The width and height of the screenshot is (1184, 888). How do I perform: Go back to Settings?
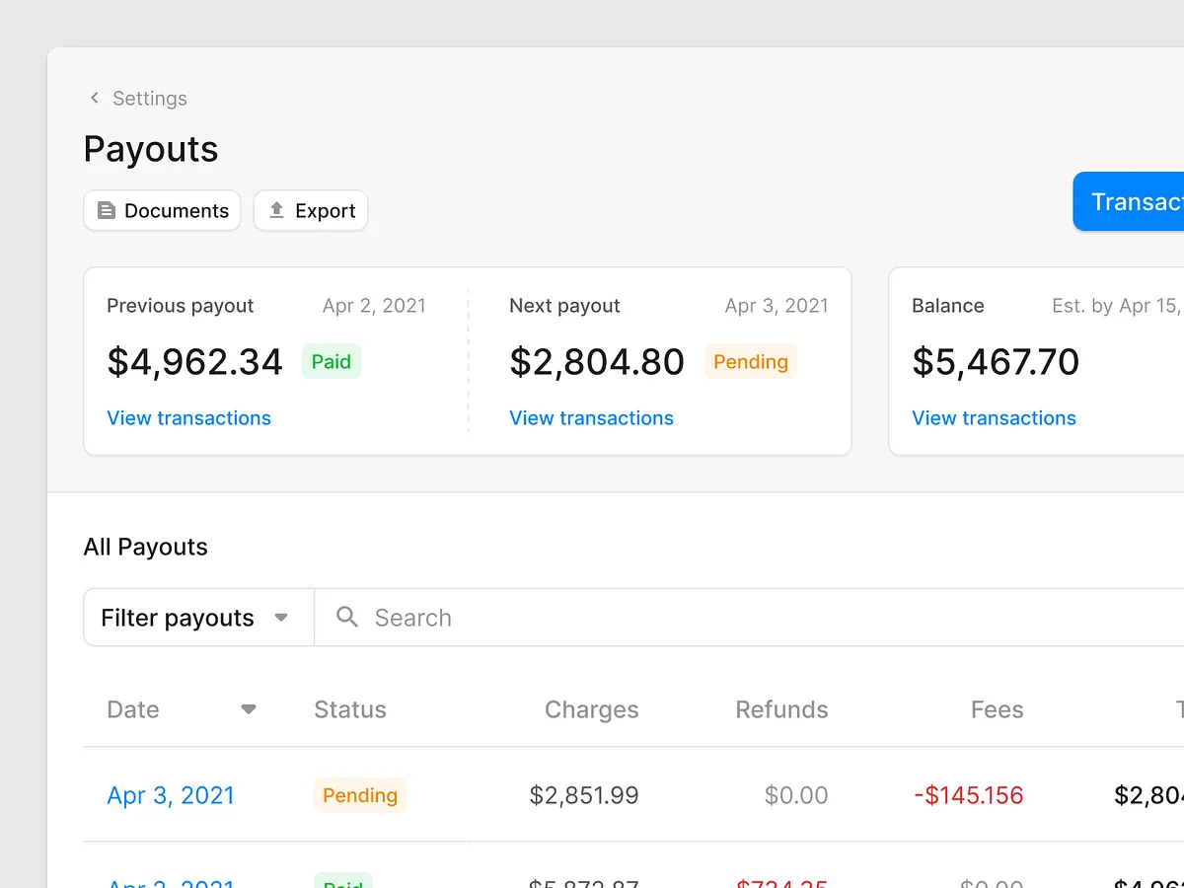[149, 98]
